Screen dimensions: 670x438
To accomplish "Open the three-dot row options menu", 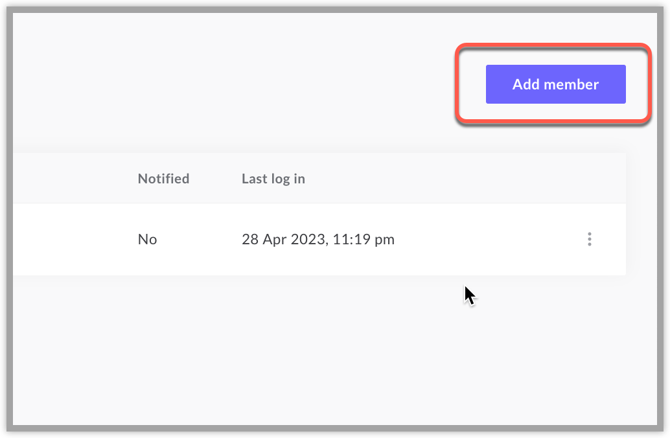I will pyautogui.click(x=589, y=239).
